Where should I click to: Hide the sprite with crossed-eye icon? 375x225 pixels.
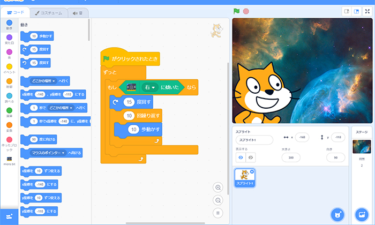pyautogui.click(x=250, y=157)
